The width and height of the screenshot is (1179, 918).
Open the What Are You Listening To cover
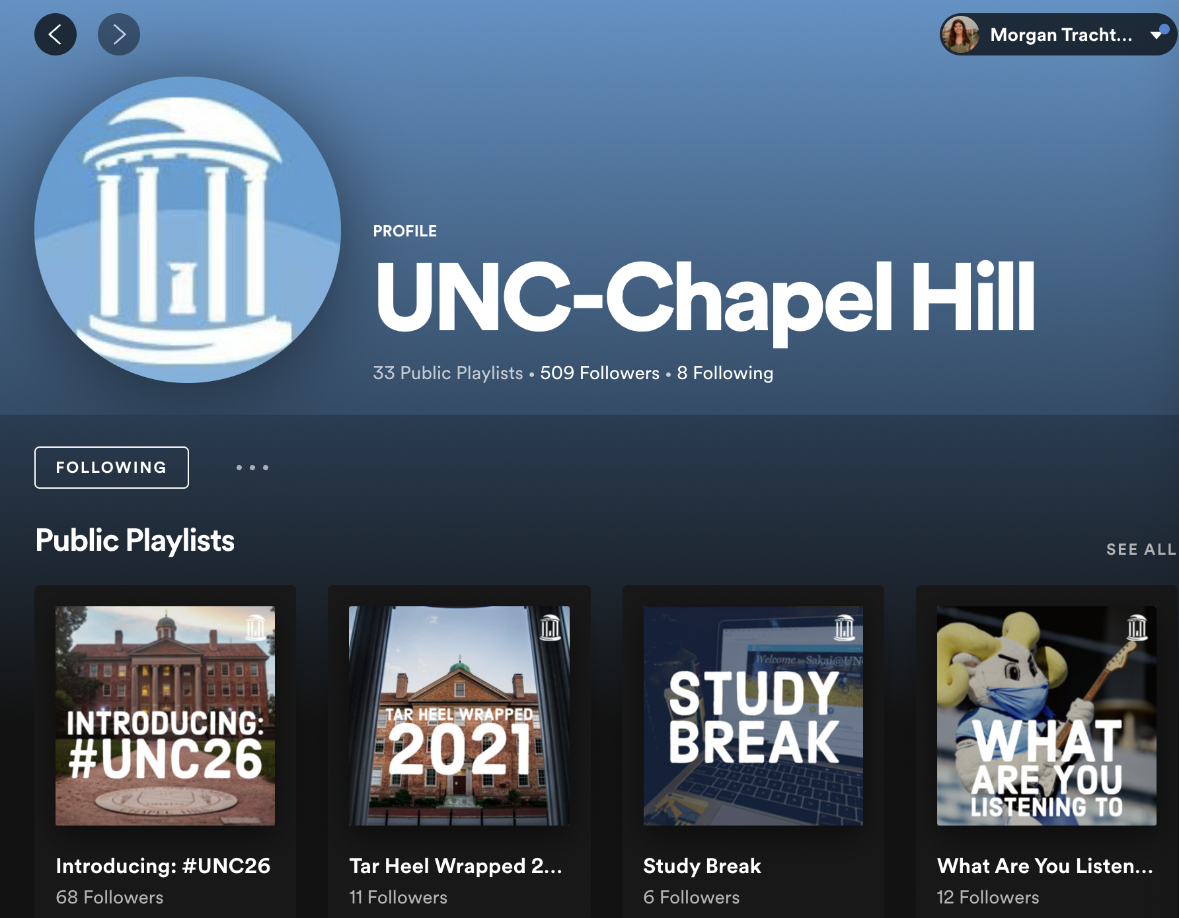tap(1047, 716)
